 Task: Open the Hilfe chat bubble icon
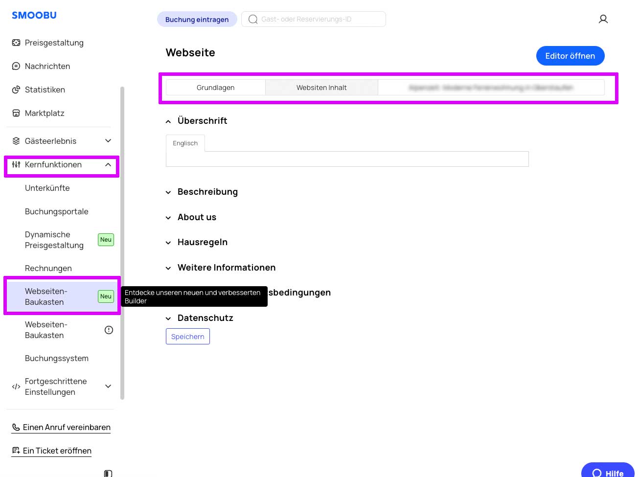pos(597,473)
